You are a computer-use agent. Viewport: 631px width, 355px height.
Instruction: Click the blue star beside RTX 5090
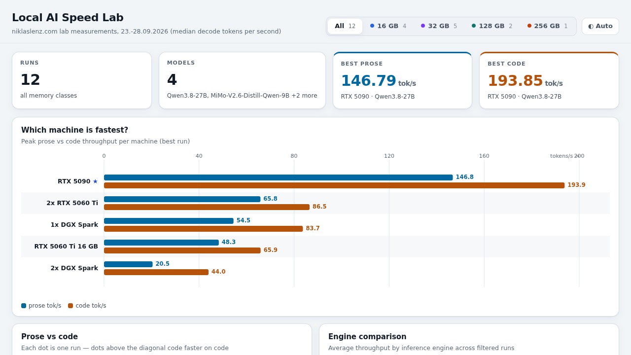point(95,181)
